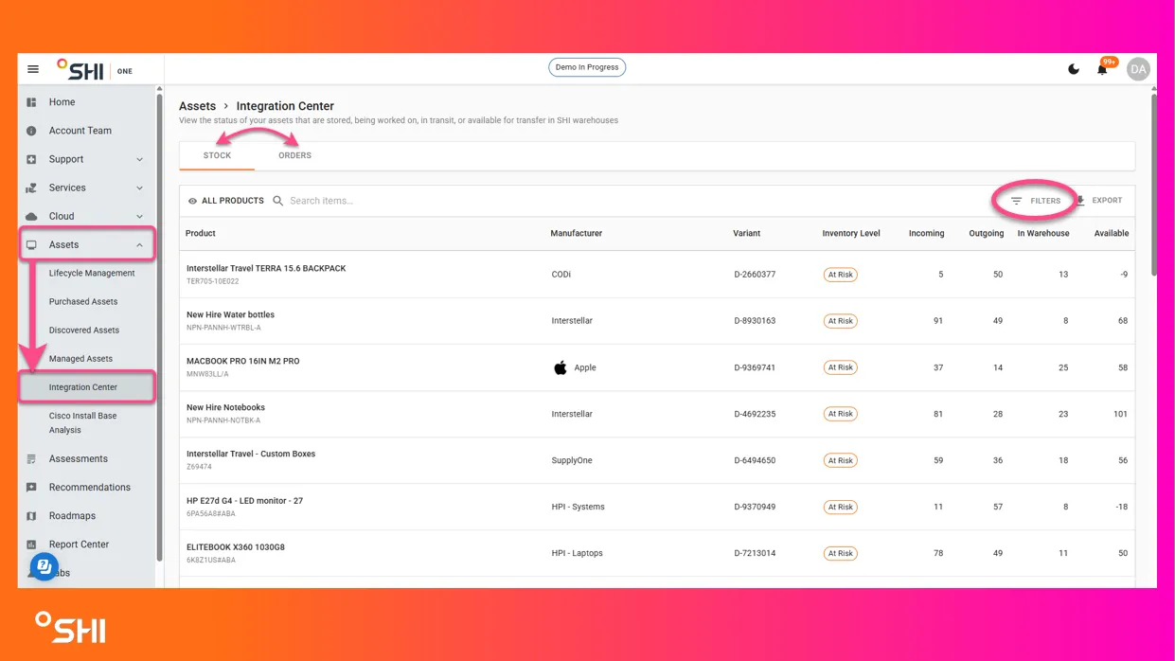Click the page vertical scrollbar
Viewport: 1175px width, 661px height.
[1153, 185]
